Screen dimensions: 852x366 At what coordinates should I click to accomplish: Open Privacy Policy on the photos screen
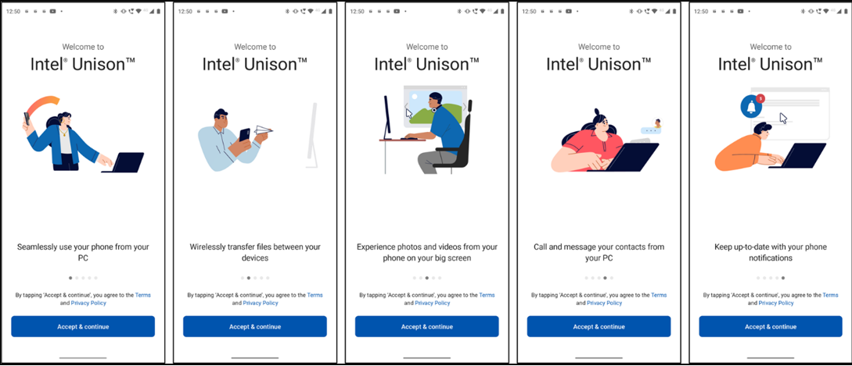pyautogui.click(x=433, y=303)
